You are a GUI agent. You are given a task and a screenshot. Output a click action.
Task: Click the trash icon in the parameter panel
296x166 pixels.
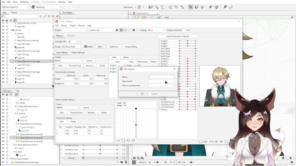tap(126, 162)
